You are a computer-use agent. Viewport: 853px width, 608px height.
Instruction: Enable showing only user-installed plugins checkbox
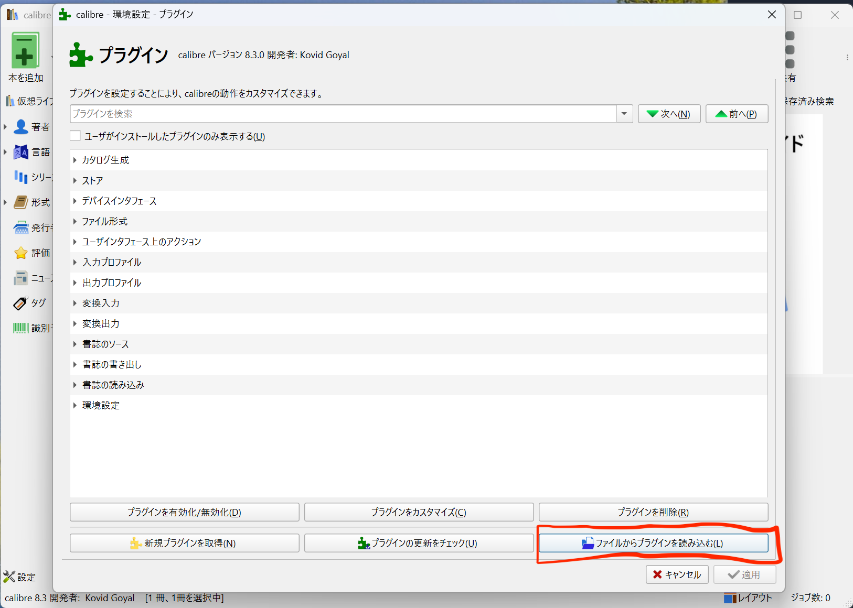[x=76, y=136]
